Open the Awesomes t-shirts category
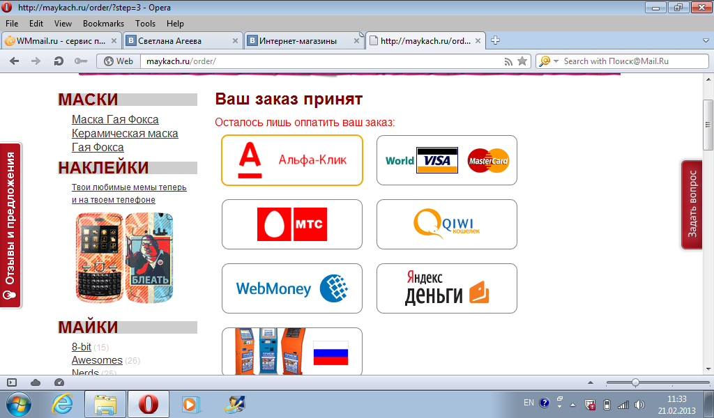The height and width of the screenshot is (418, 714). (97, 360)
